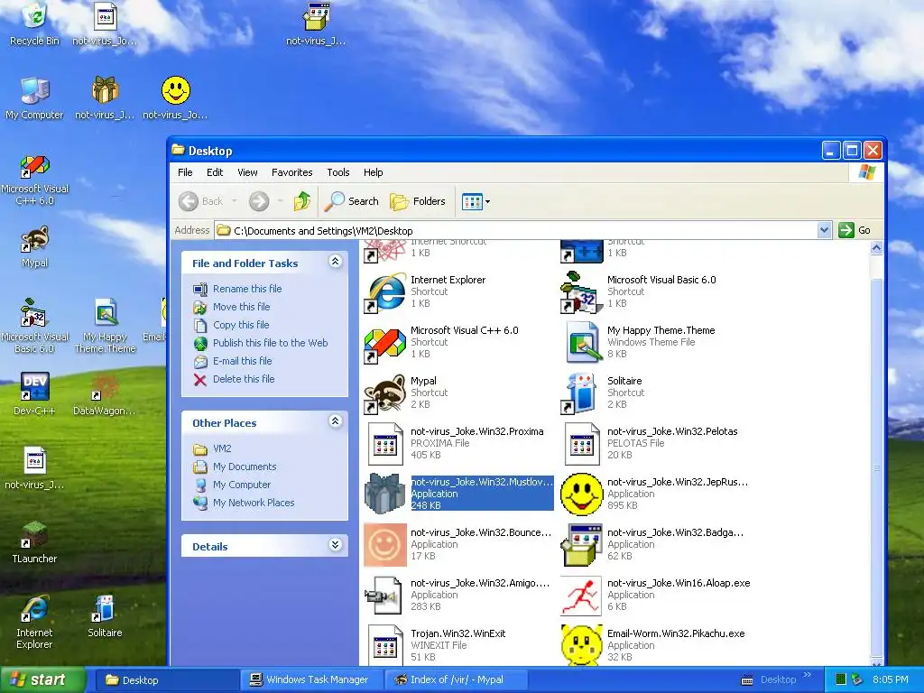Select the smiley face not-virus desktop icon
The width and height of the screenshot is (924, 693).
pyautogui.click(x=175, y=97)
